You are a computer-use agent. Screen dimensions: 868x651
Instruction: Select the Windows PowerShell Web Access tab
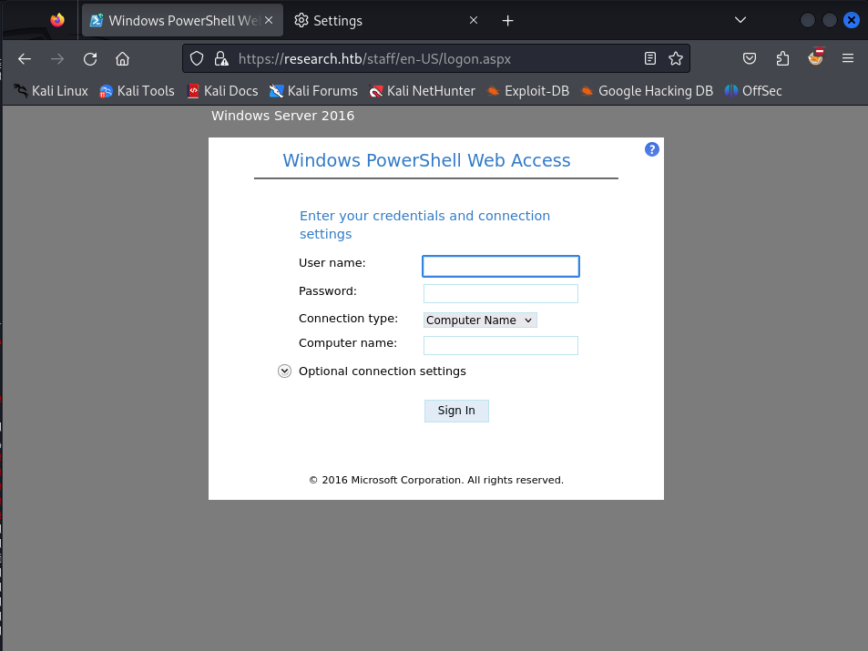pyautogui.click(x=183, y=20)
